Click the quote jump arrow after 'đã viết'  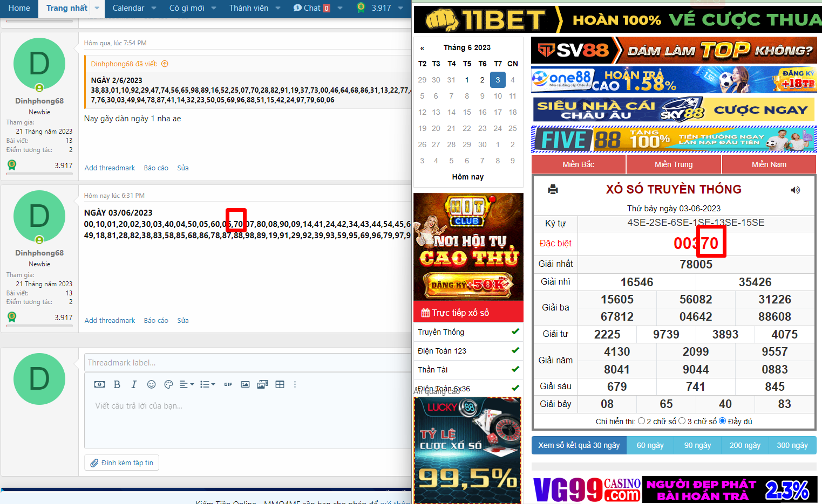pyautogui.click(x=165, y=64)
